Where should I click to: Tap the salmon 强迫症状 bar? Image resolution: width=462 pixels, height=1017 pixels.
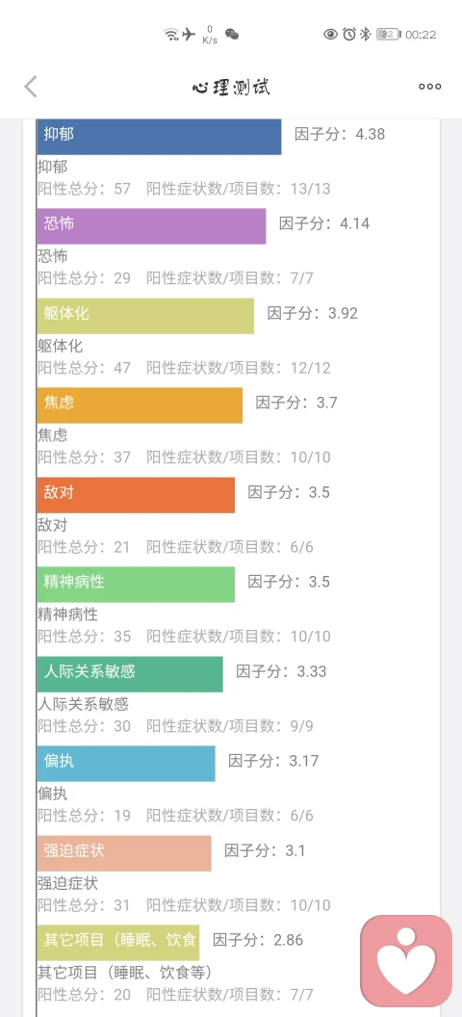click(x=124, y=852)
